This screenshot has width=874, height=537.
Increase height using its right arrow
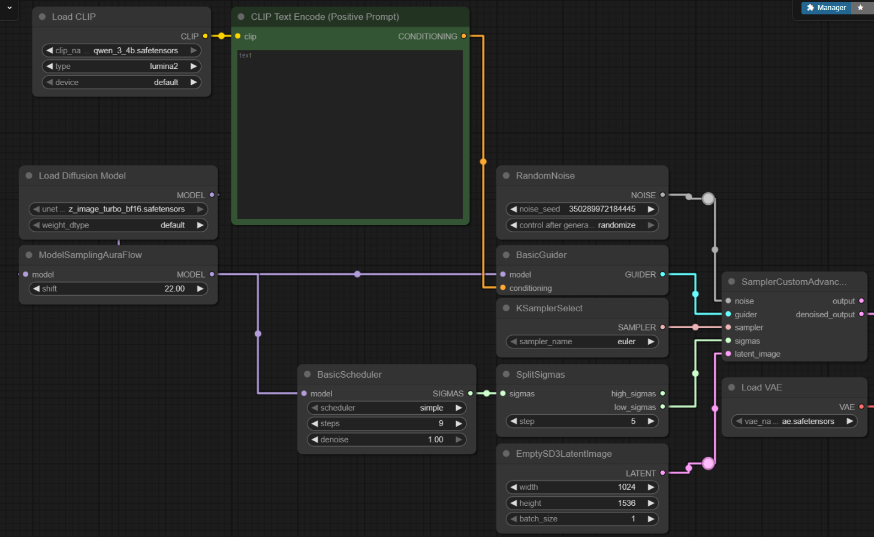tap(650, 503)
